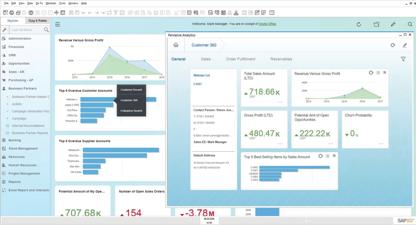Viewport: 416px width, 225px height.
Task: Open list options on Revenue Versus Gross Profit card
Action: 378,73
